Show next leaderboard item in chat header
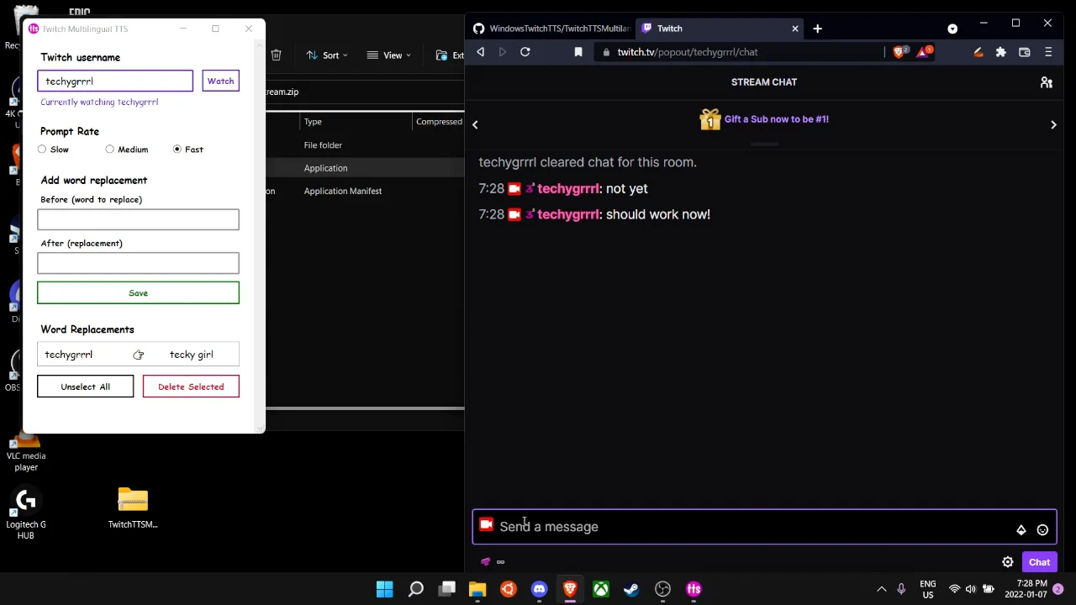Image resolution: width=1076 pixels, height=605 pixels. click(x=1053, y=124)
